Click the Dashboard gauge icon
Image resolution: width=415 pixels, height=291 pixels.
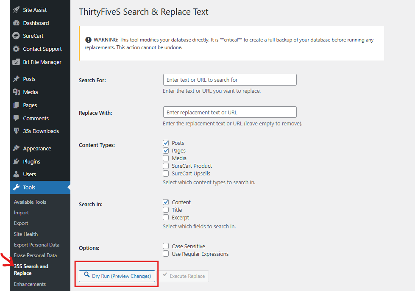pos(16,23)
